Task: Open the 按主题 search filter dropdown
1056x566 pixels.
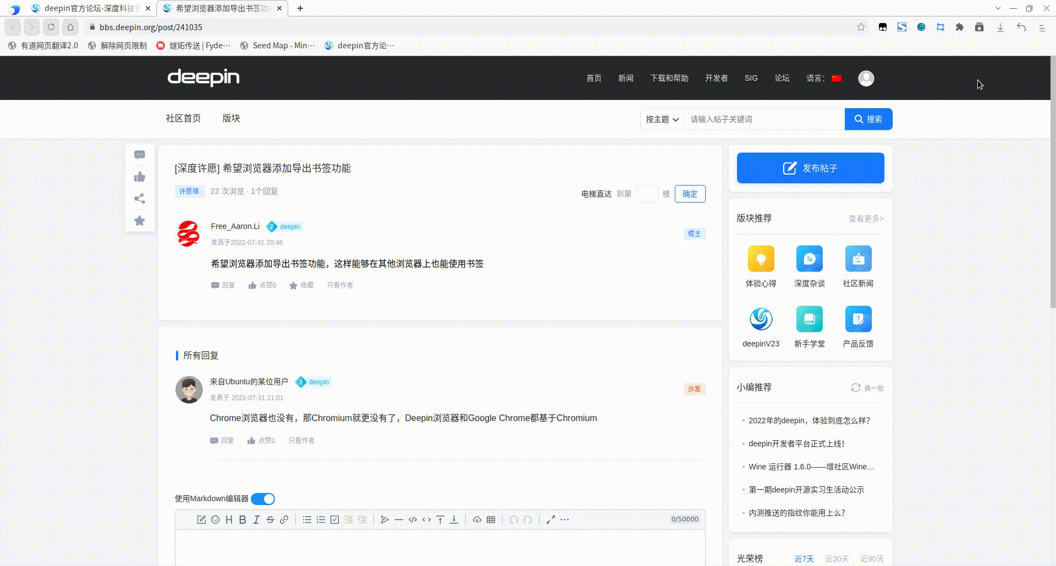Action: pos(662,119)
